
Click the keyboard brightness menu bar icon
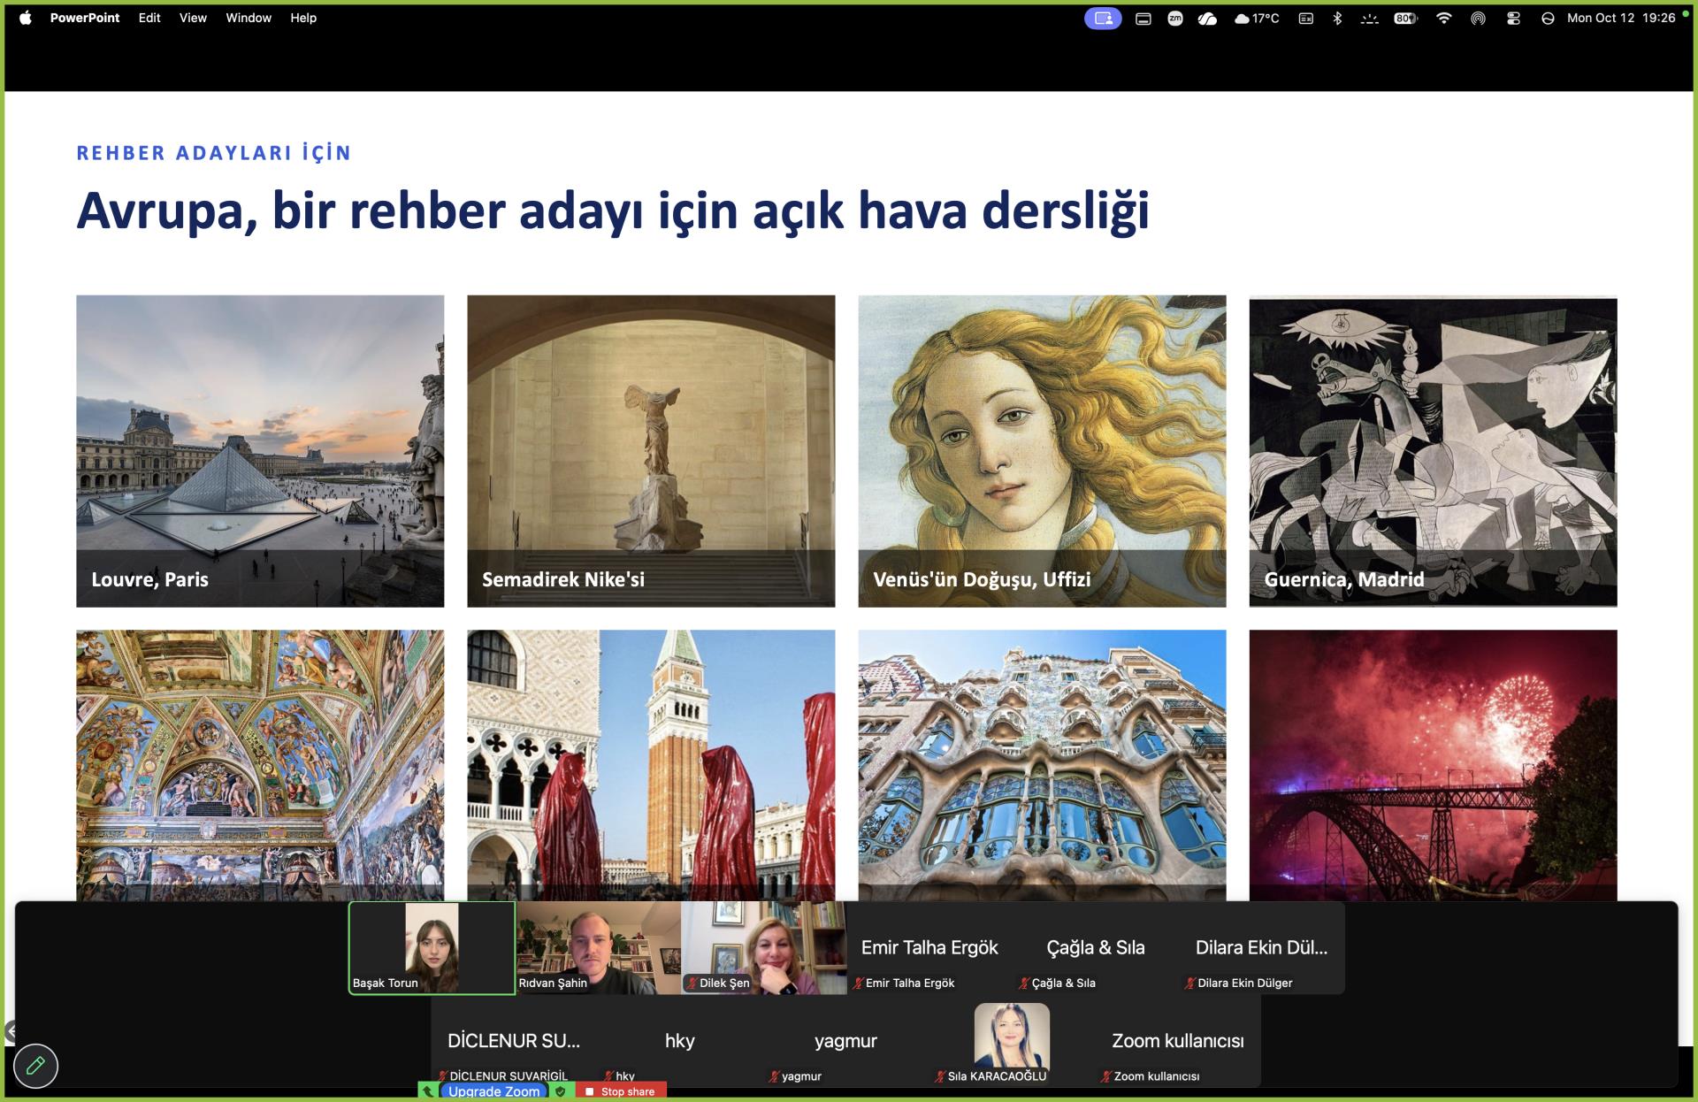coord(1369,19)
